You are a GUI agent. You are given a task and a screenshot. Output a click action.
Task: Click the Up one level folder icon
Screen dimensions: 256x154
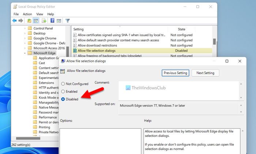tap(29, 20)
